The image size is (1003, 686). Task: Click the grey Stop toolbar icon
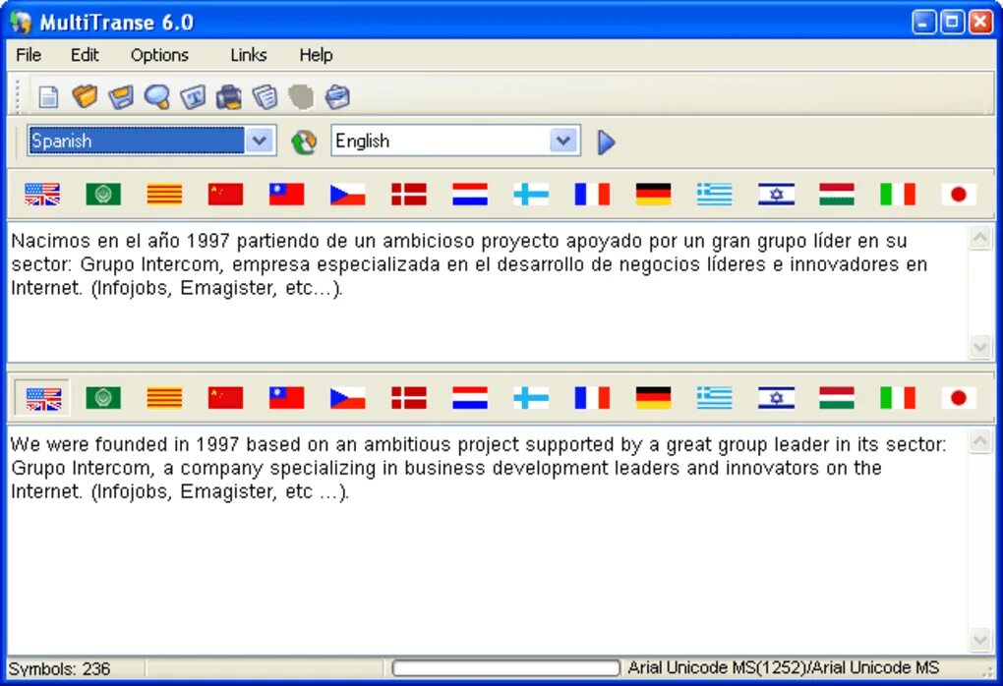pyautogui.click(x=301, y=97)
